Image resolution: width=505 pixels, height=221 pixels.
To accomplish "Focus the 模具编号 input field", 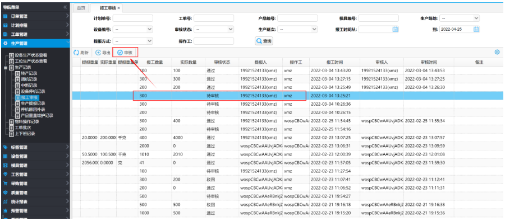I will click(x=378, y=18).
